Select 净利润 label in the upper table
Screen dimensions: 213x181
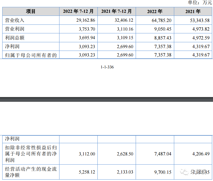(x=12, y=46)
